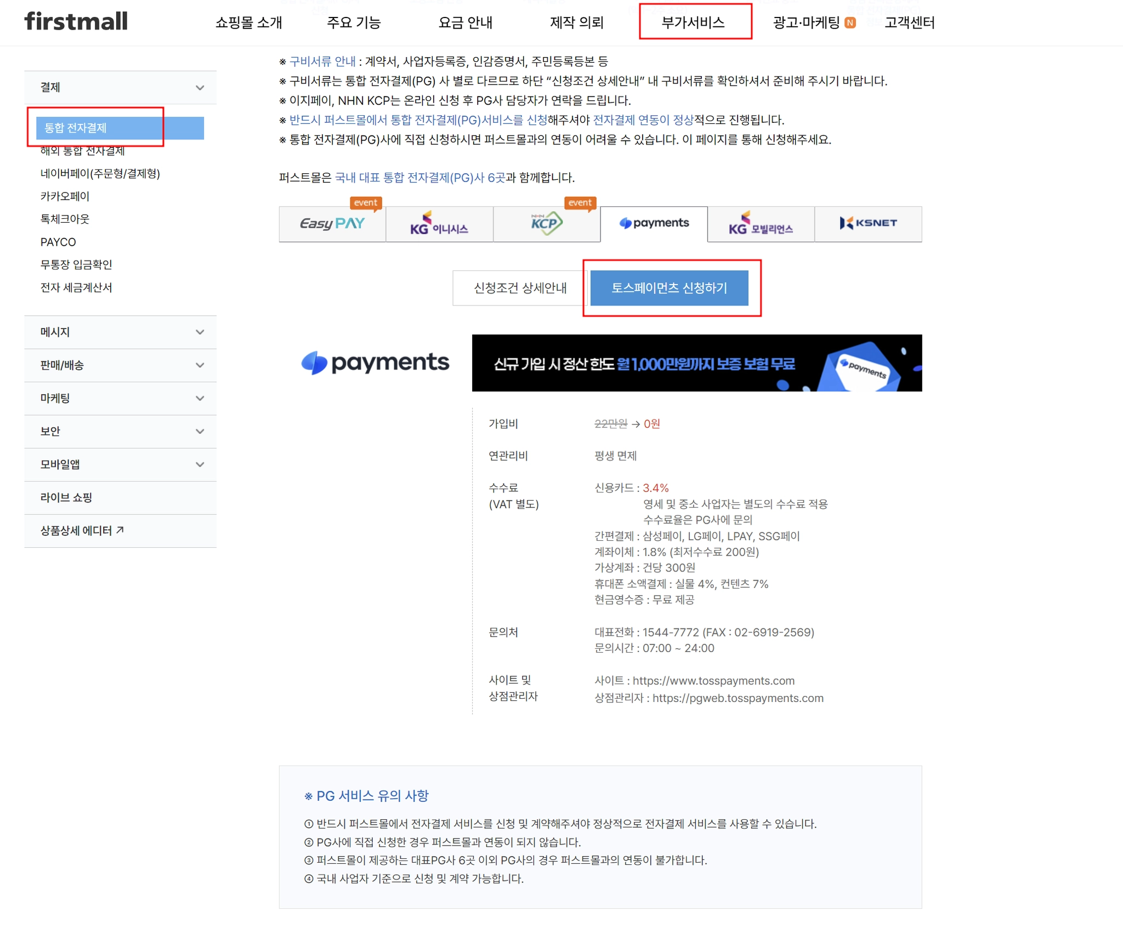Select the KG 모빌리언스 provider tab
The image size is (1123, 929).
coord(761,224)
